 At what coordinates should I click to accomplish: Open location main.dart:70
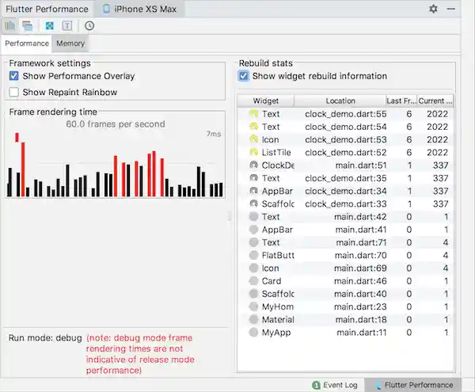point(360,255)
